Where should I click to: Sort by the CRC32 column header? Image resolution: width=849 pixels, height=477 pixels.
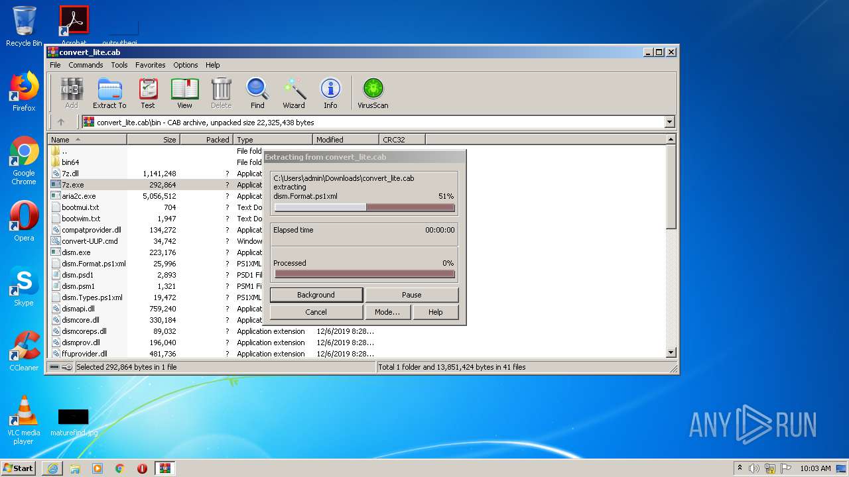402,140
